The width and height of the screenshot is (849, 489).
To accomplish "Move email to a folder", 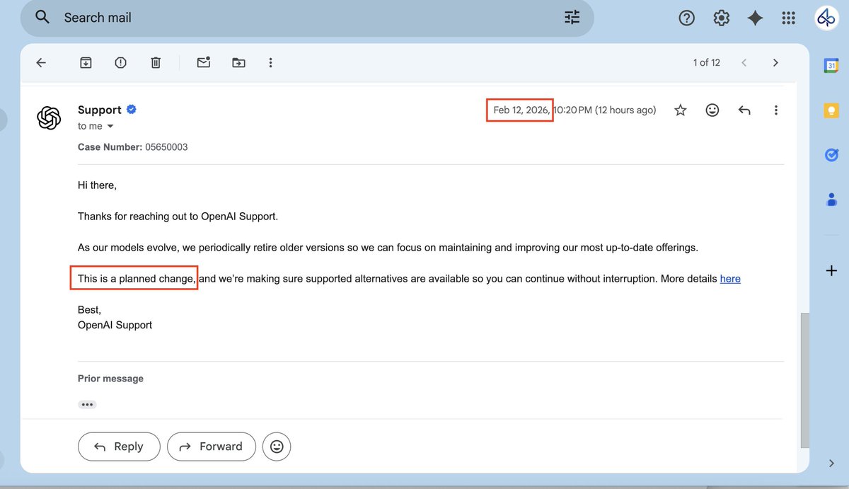I will [x=238, y=62].
